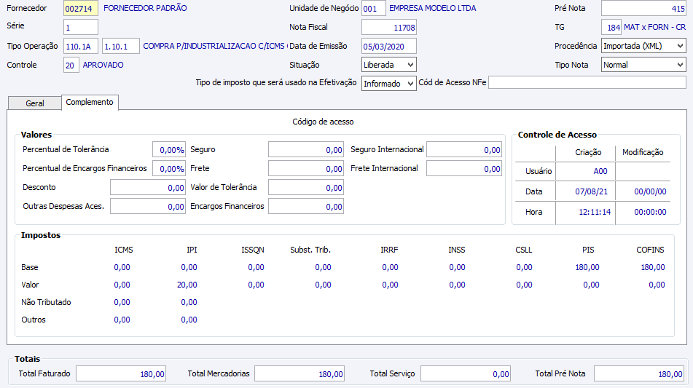Focus the Desconto value field
The width and height of the screenshot is (693, 388).
tap(148, 188)
